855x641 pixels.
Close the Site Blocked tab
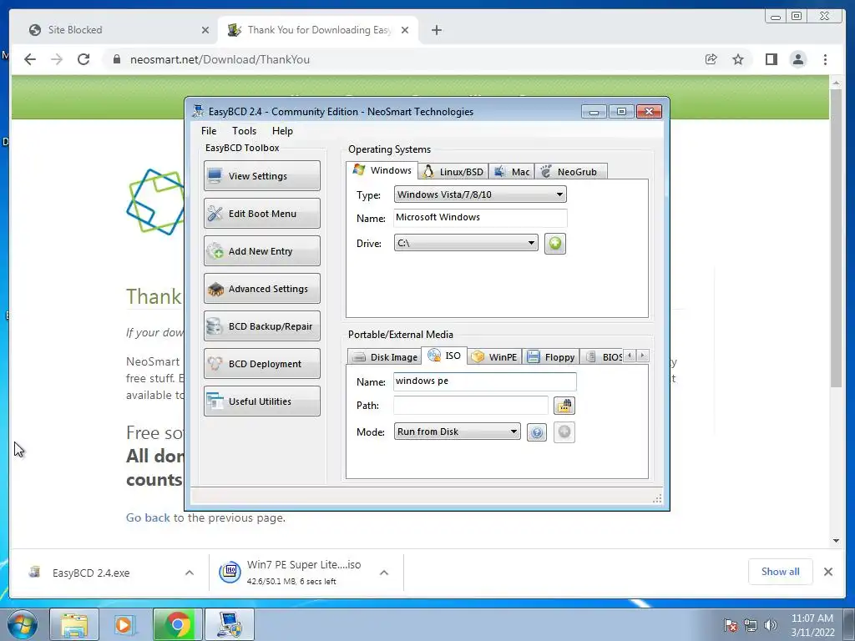(205, 30)
